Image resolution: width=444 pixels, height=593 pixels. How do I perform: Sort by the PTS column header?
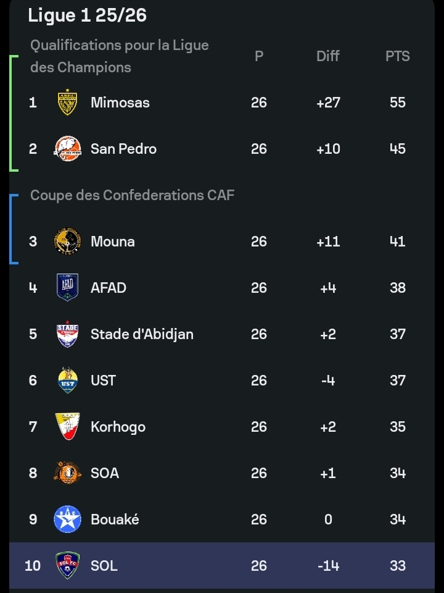click(x=398, y=56)
